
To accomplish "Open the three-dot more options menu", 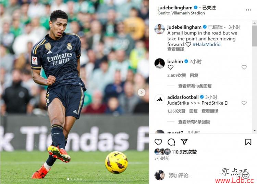I will click(x=248, y=10).
